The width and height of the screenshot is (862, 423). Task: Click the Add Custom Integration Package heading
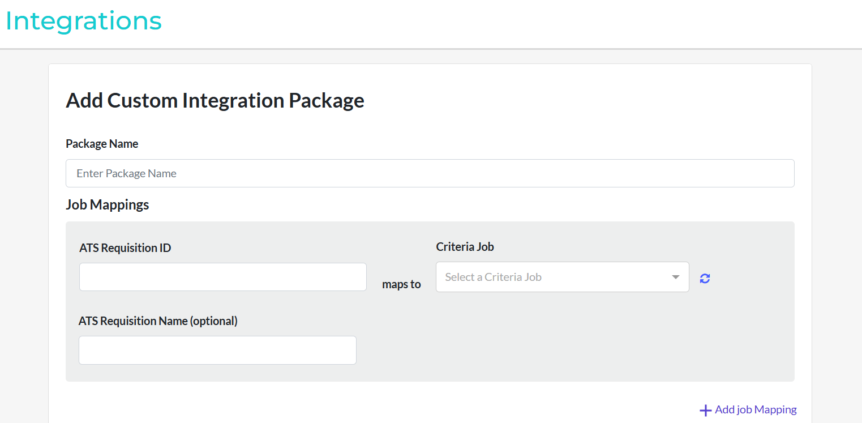pyautogui.click(x=215, y=100)
